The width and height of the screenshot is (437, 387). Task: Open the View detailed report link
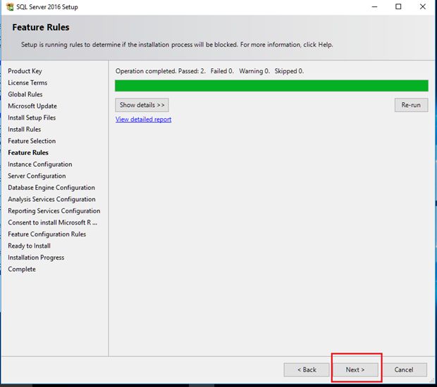(143, 120)
